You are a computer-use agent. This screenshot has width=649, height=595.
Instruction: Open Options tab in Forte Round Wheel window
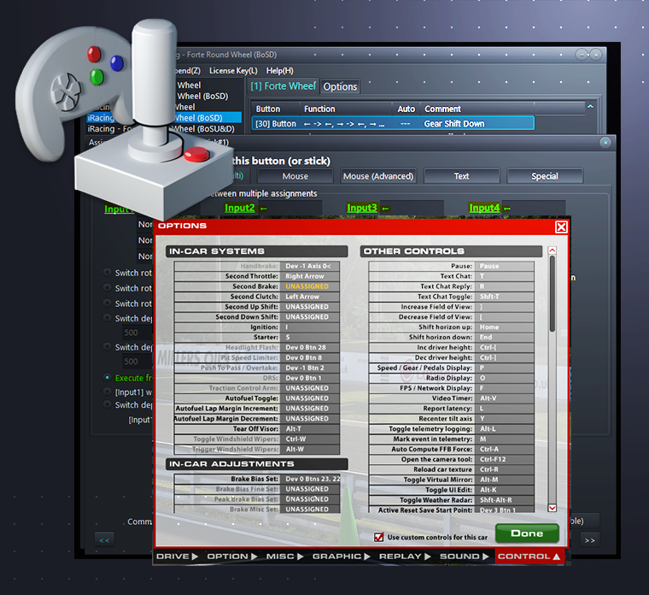tap(340, 86)
